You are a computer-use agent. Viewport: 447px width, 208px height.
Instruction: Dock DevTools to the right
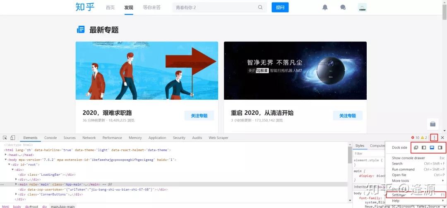click(x=440, y=148)
